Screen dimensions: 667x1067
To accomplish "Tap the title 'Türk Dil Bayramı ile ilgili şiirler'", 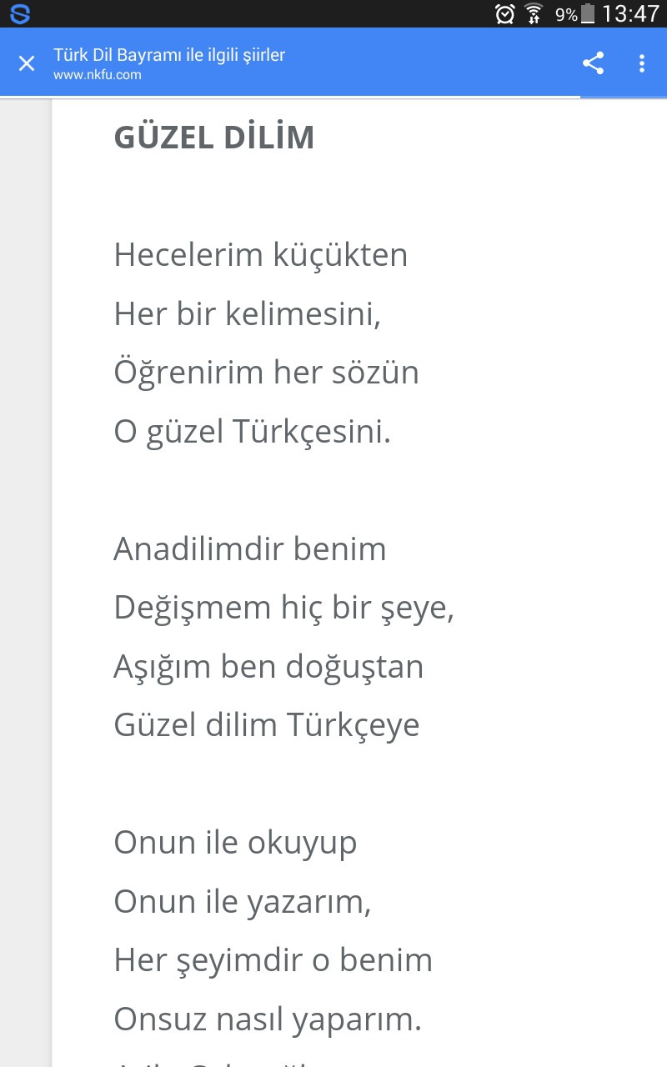I will (x=169, y=54).
